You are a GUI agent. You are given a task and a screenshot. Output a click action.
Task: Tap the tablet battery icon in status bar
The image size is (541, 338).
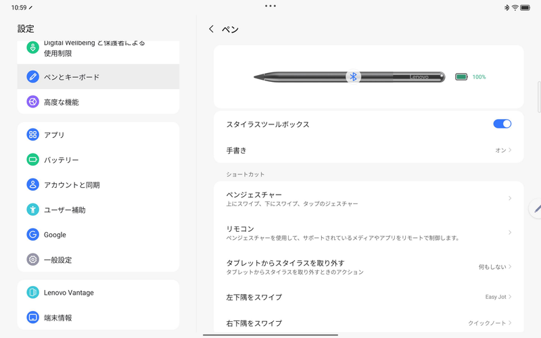point(525,7)
